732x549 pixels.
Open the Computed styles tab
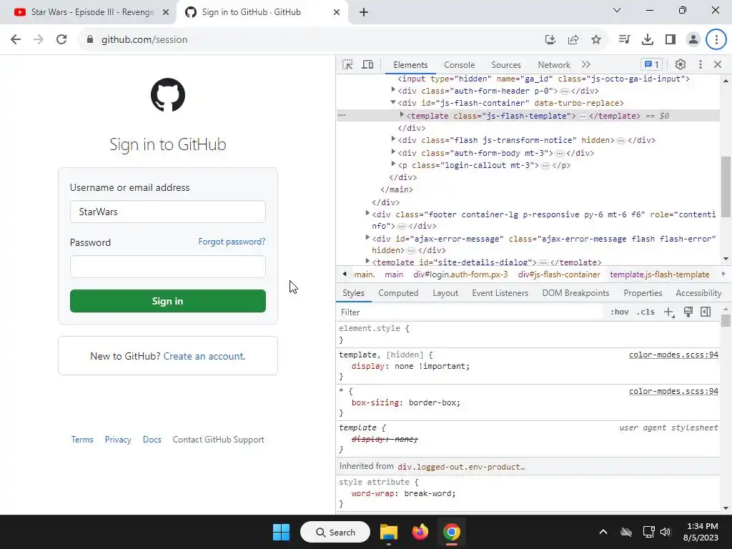[398, 293]
